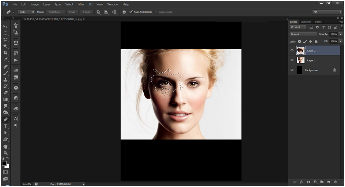Screen dimensions: 345x187
Task: Select the Crop tool in the toolbar
Action: pos(5,53)
